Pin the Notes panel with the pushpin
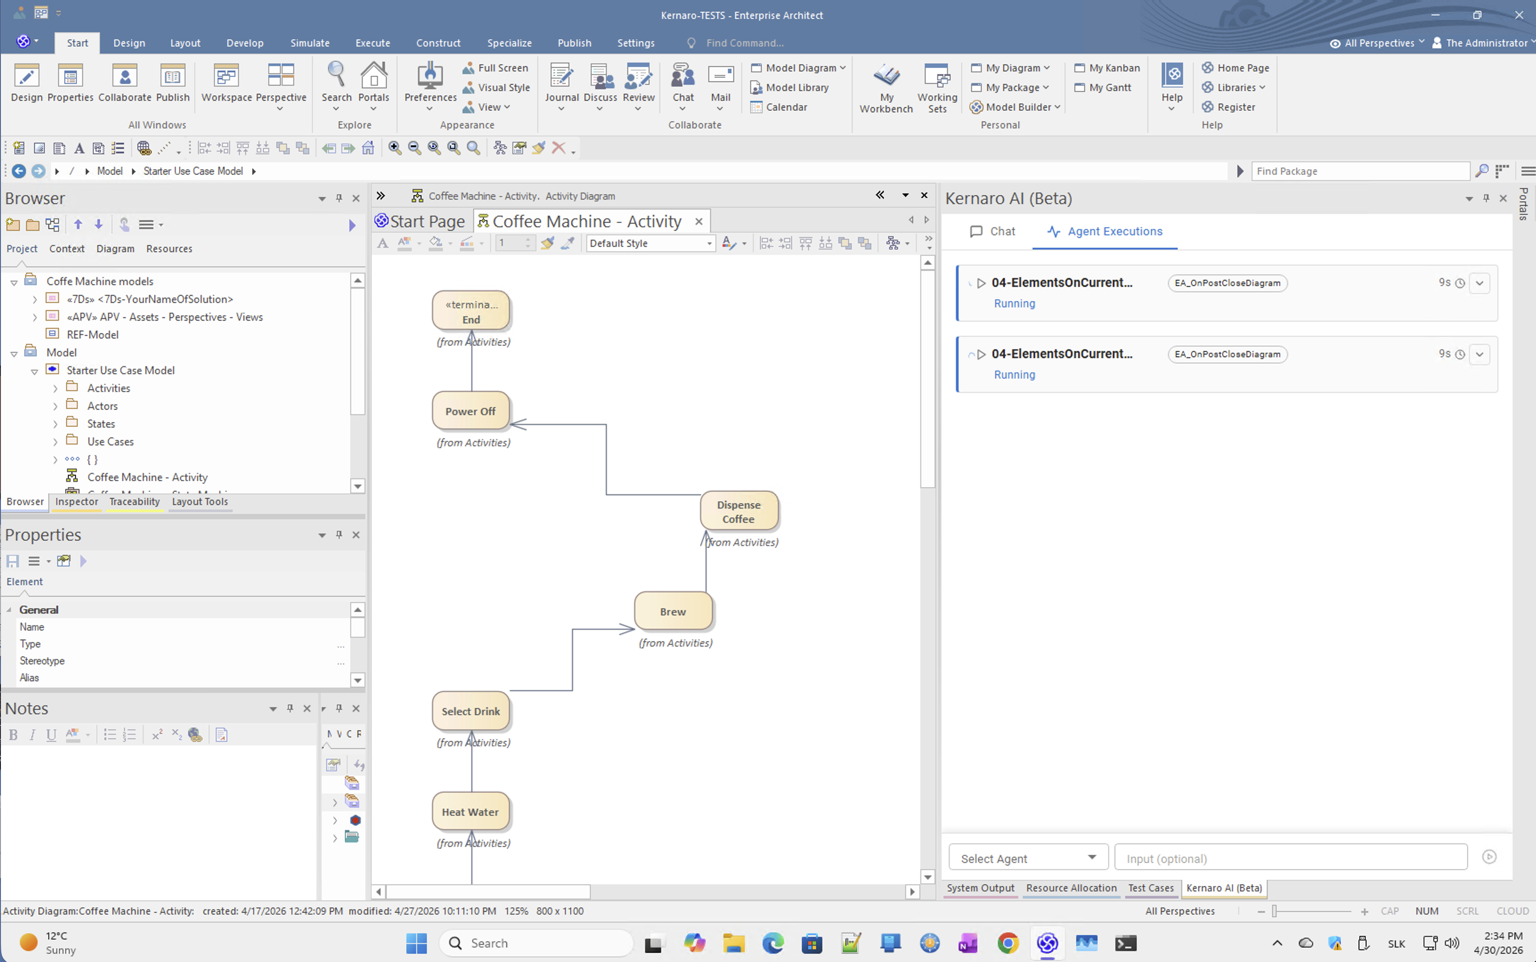Screen dimensions: 1536x962 click(290, 709)
